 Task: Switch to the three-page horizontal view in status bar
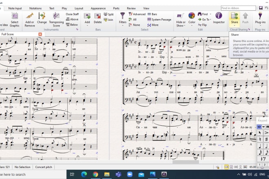236,167
